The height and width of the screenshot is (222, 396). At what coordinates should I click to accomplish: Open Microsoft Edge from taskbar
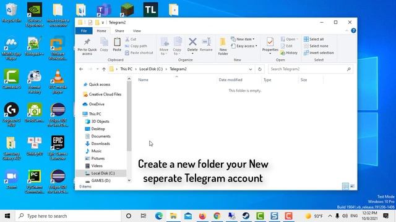(159, 216)
